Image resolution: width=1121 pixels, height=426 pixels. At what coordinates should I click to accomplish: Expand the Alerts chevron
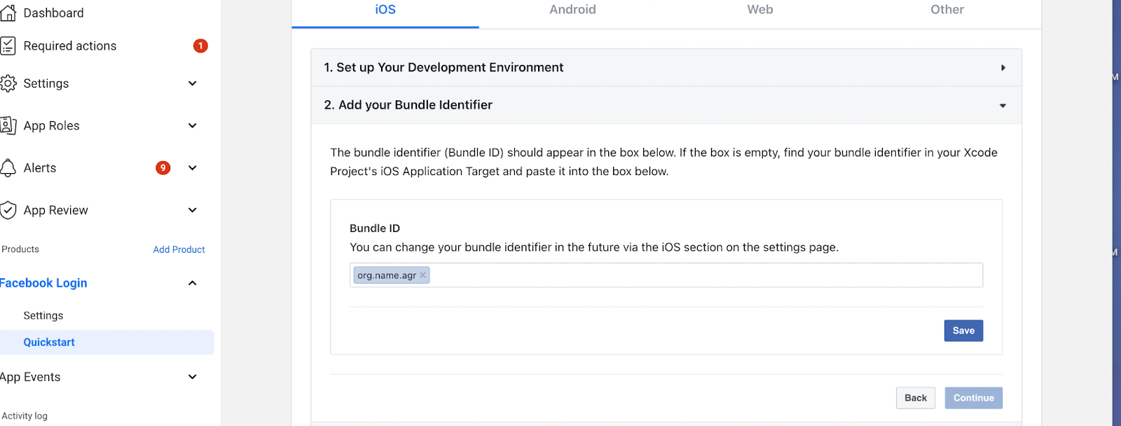(x=193, y=167)
